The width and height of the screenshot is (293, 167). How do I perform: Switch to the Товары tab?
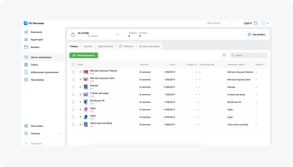[74, 46]
